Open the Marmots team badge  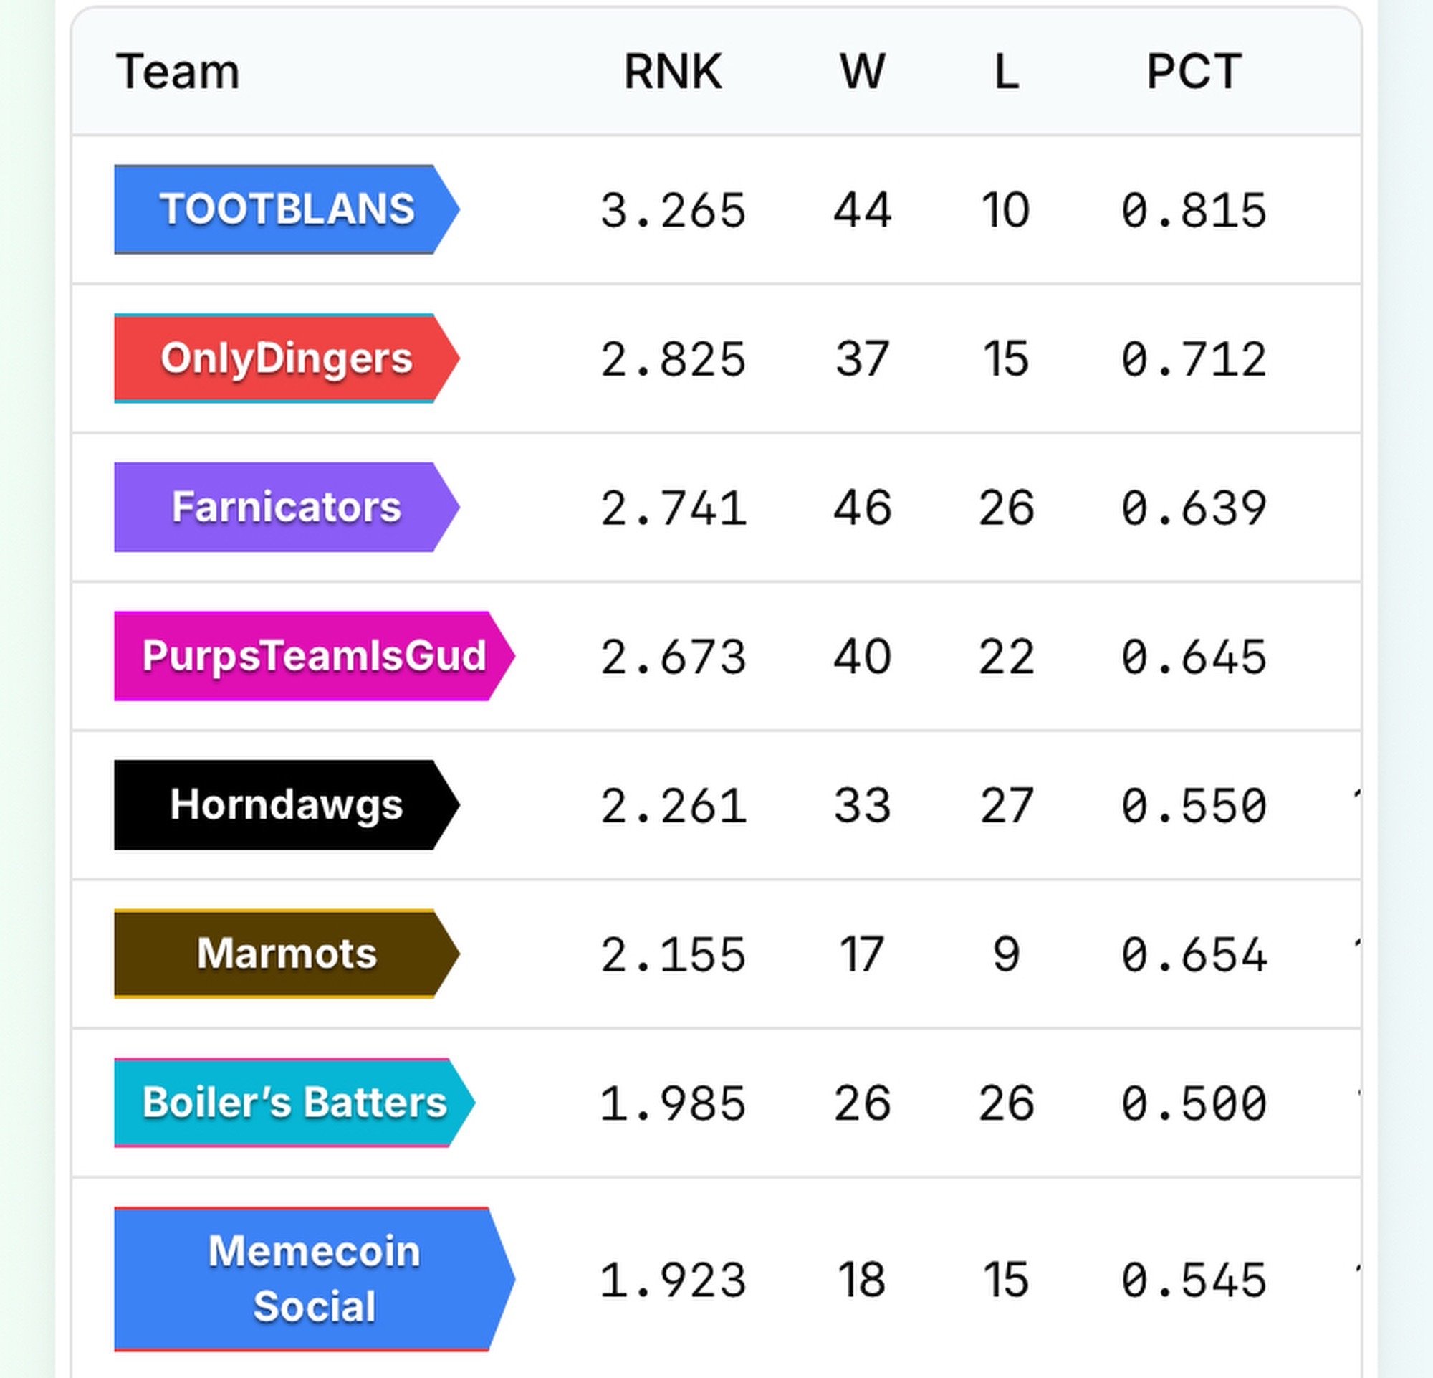click(x=286, y=954)
